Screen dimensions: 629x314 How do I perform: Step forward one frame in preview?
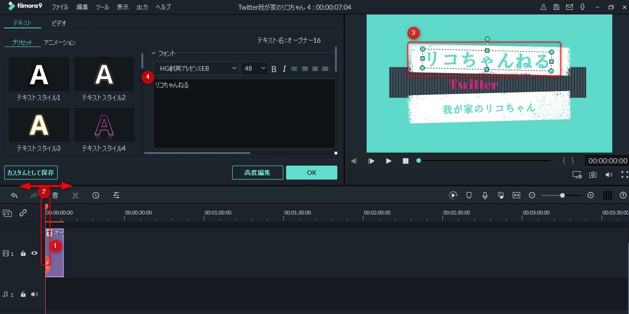tap(371, 161)
